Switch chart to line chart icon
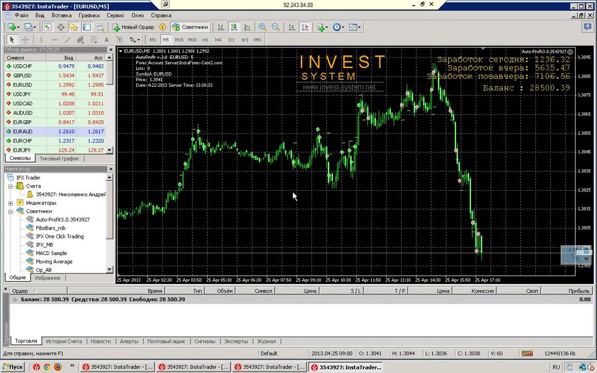 [247, 27]
